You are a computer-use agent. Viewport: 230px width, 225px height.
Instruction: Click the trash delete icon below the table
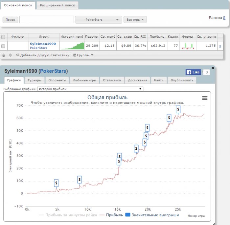(4, 55)
